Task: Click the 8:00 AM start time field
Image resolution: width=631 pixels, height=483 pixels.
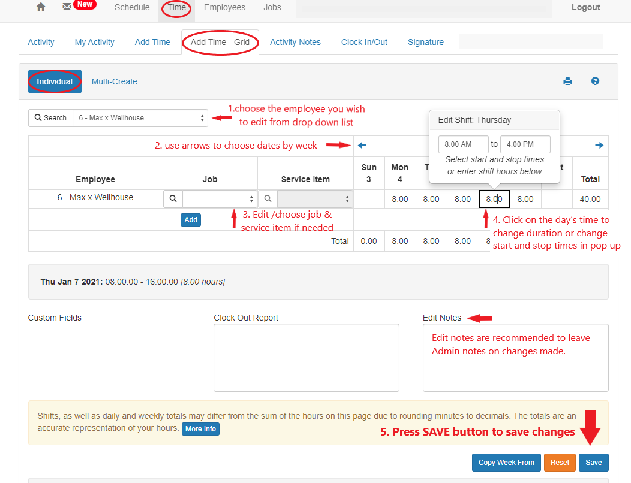Action: pos(463,144)
